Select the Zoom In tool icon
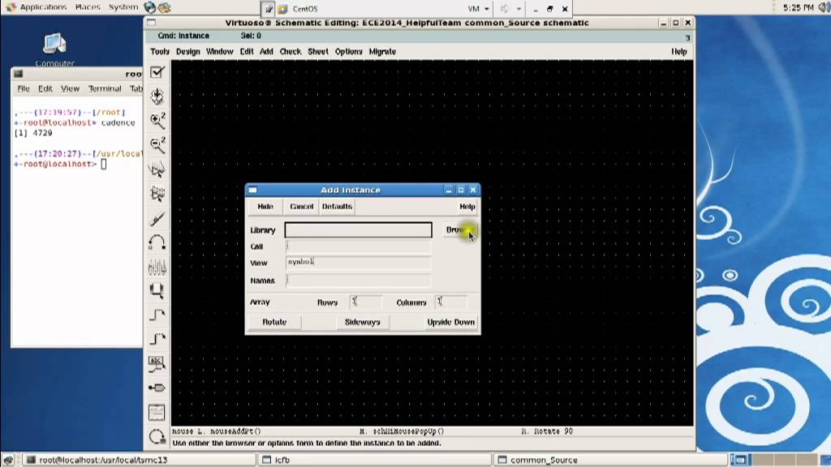 (x=157, y=121)
